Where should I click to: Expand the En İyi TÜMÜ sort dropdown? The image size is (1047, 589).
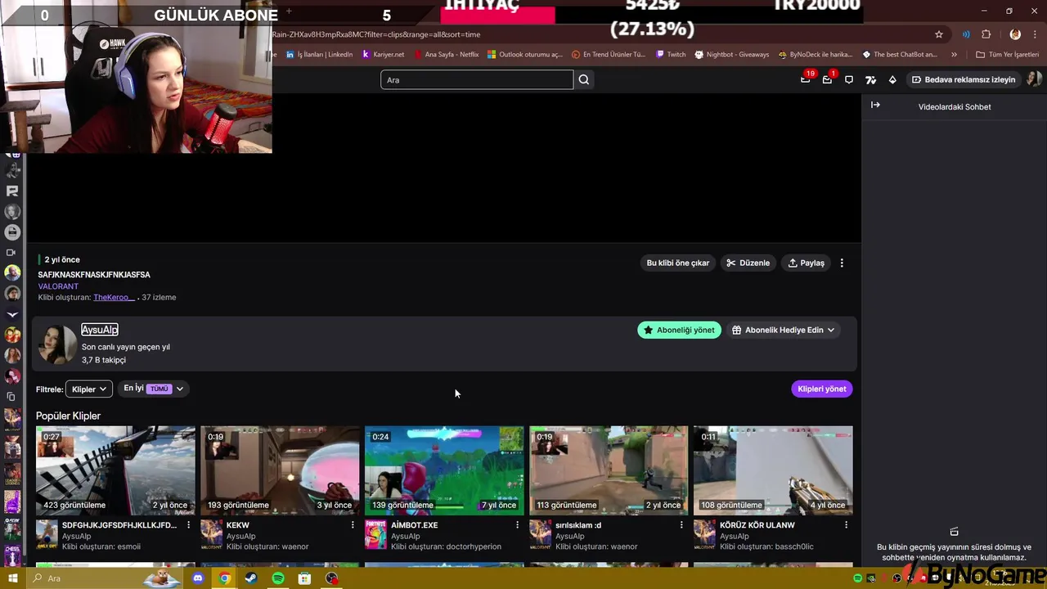153,389
